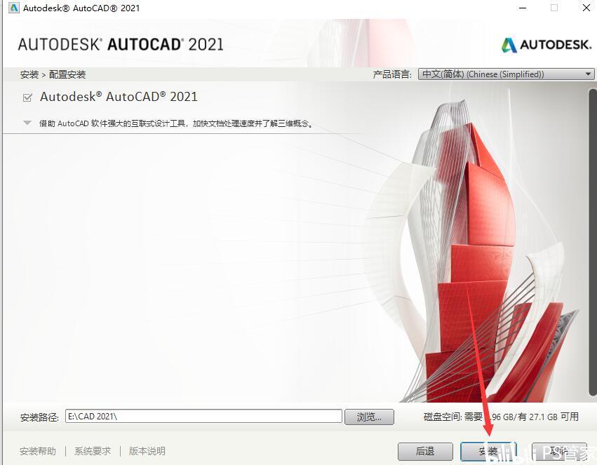Click the 配置安装 breadcrumb item
The width and height of the screenshot is (597, 465).
67,74
